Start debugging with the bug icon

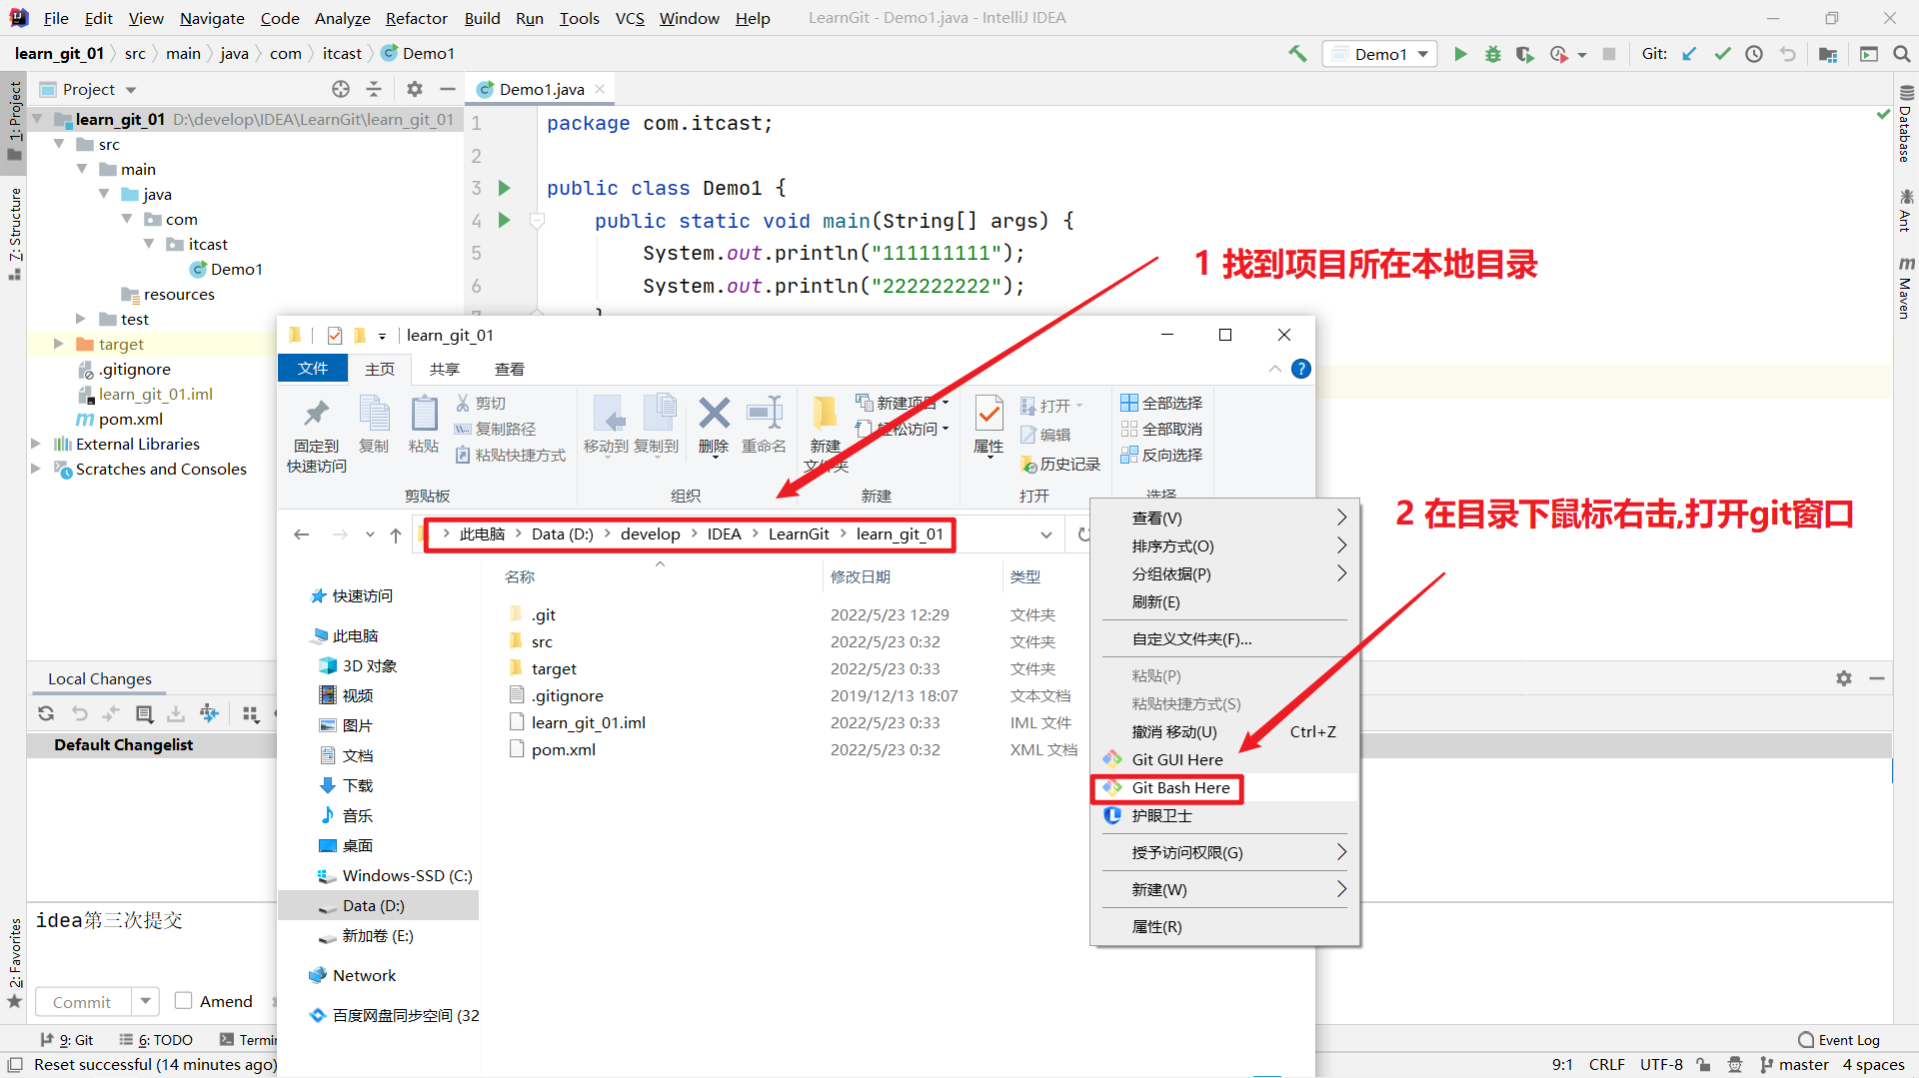[x=1492, y=54]
